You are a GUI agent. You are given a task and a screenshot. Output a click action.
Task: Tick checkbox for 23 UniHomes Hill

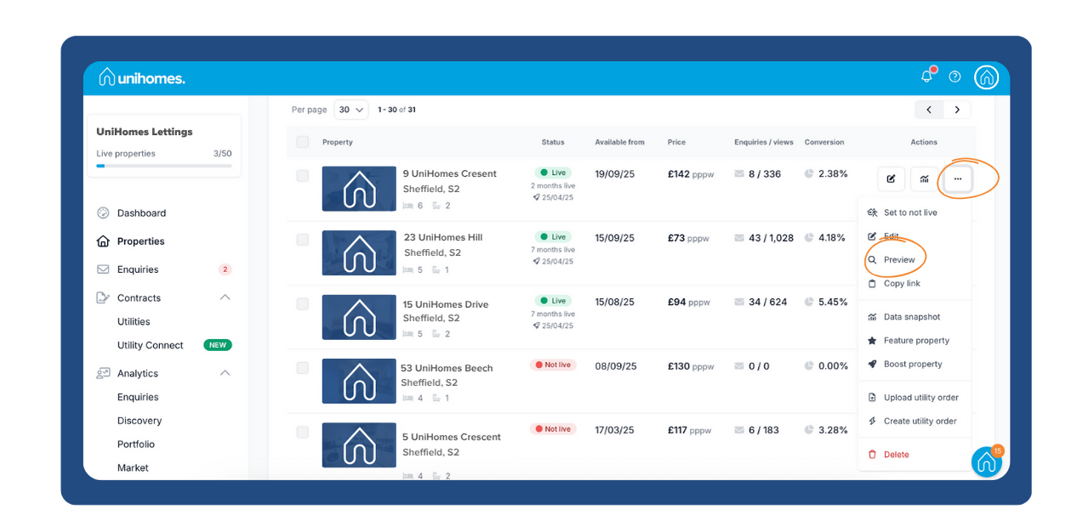point(302,240)
